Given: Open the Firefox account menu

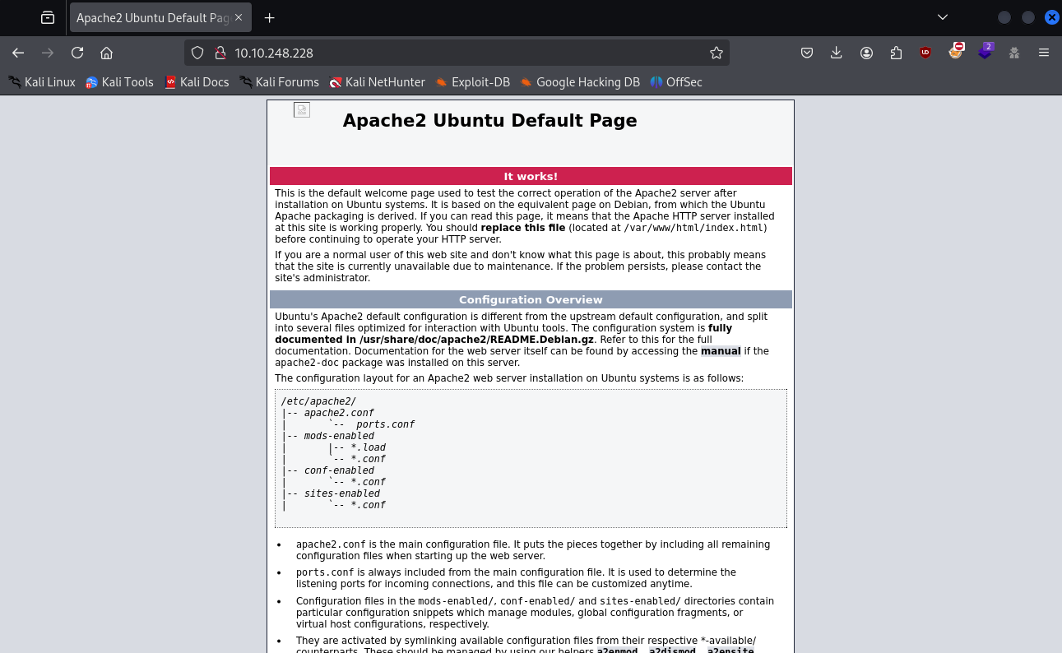Looking at the screenshot, I should coord(866,53).
